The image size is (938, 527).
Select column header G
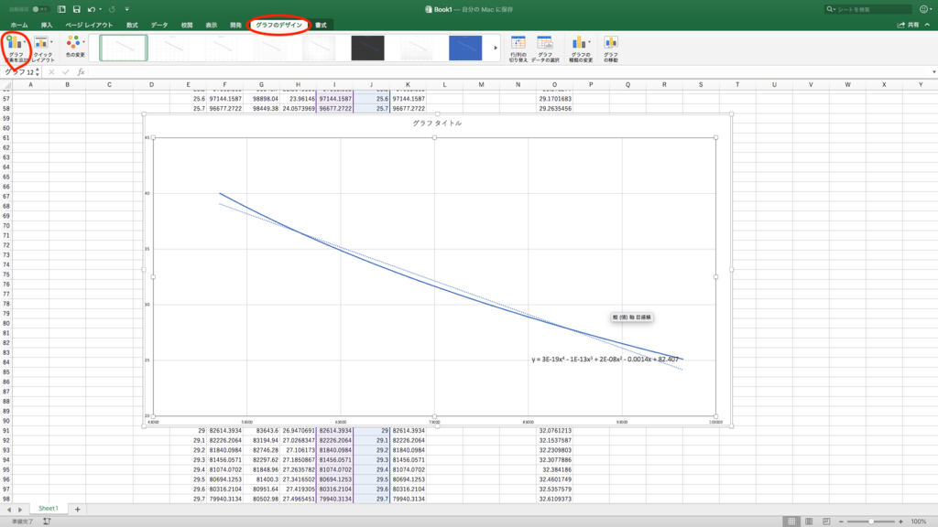[x=261, y=84]
